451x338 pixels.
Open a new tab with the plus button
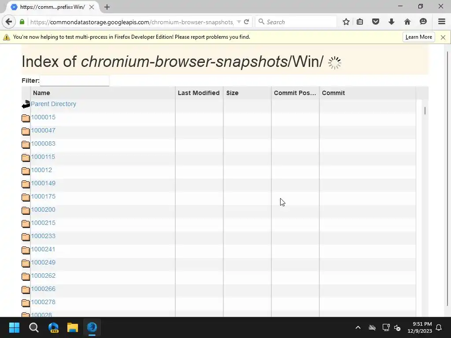click(x=107, y=7)
